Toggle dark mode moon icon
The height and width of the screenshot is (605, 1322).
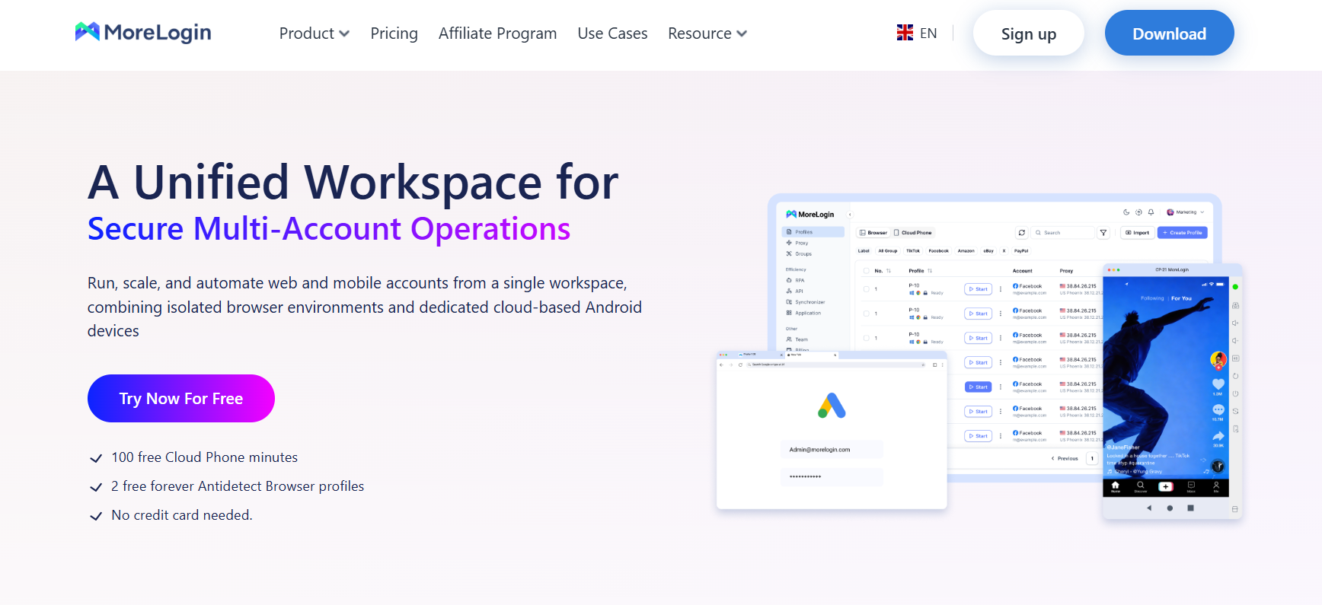(1126, 212)
